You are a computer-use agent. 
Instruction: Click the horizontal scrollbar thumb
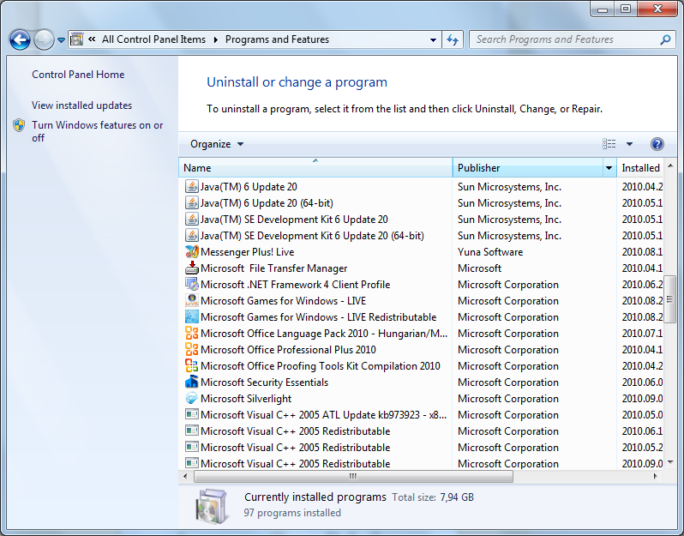click(353, 476)
